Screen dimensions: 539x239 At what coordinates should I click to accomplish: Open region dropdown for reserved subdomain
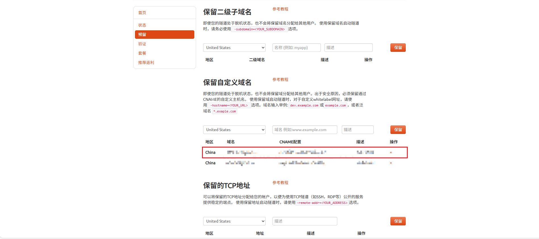pos(234,48)
